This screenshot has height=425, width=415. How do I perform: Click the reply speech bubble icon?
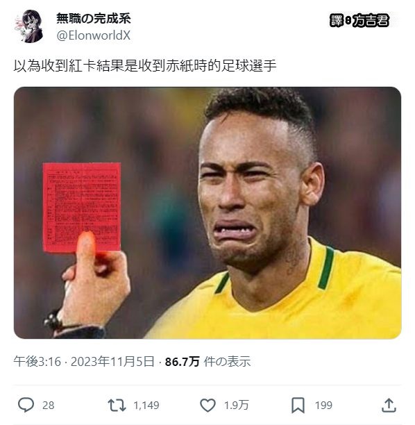pyautogui.click(x=26, y=405)
